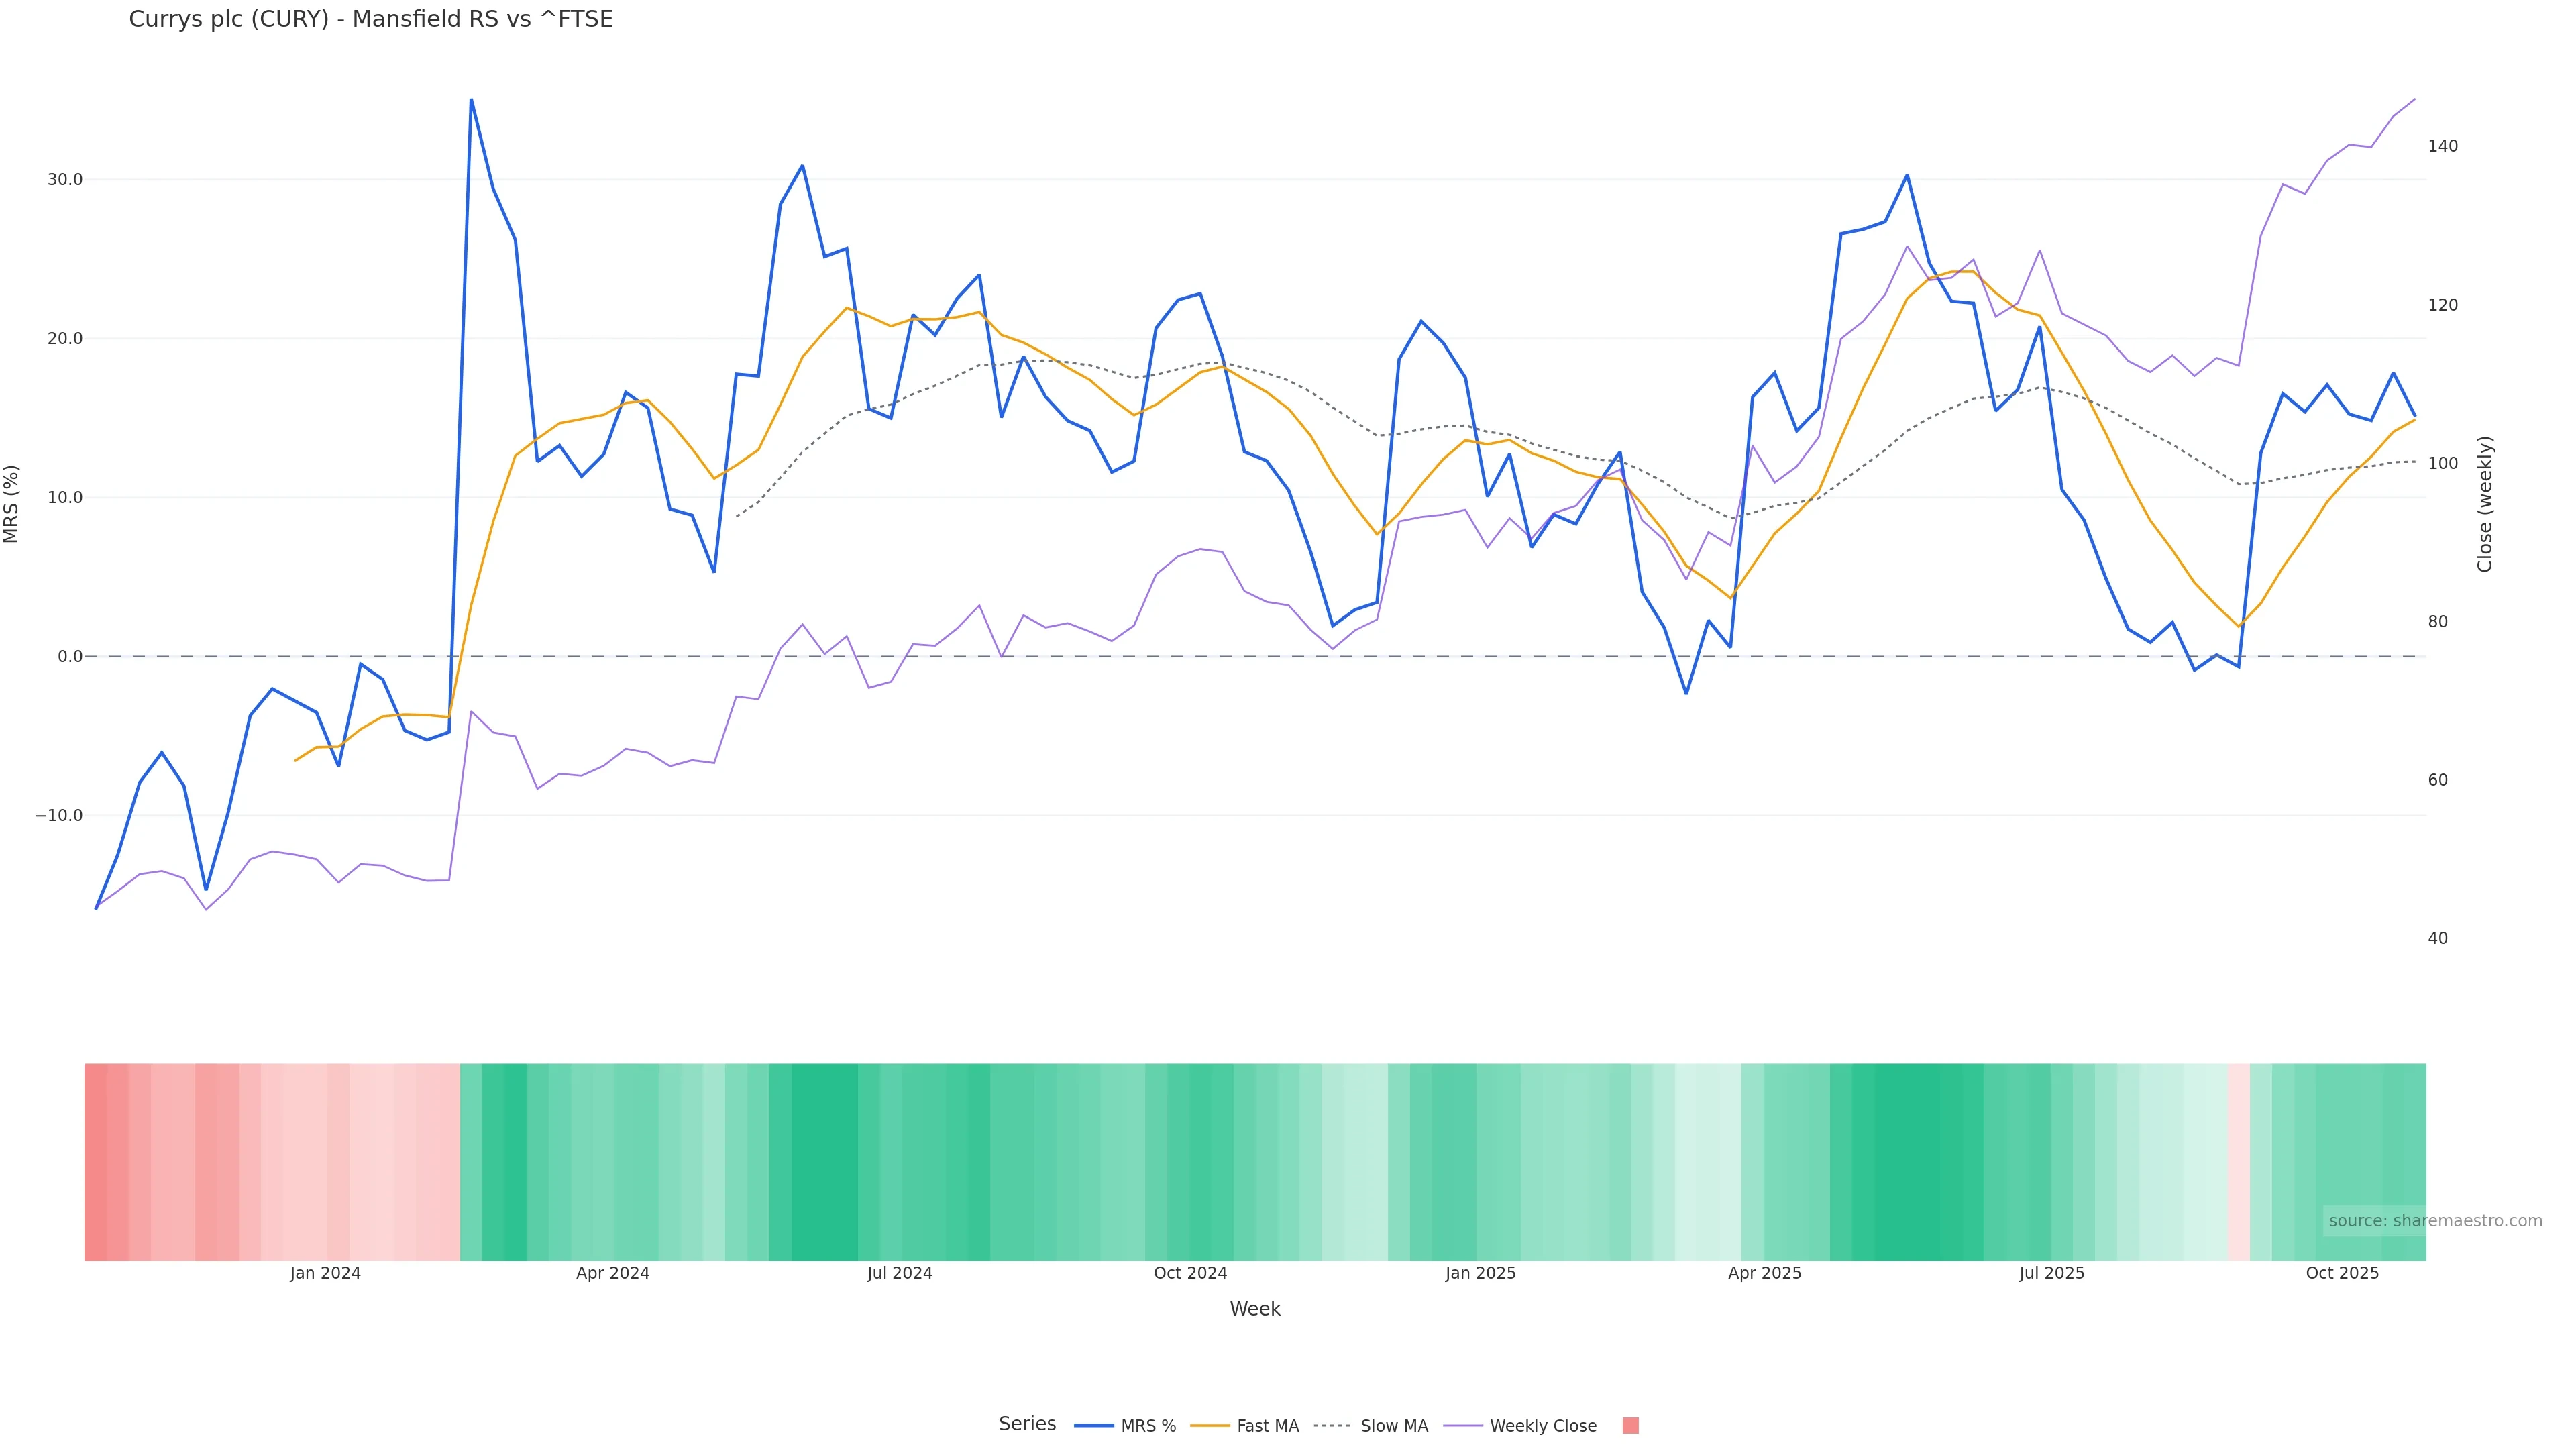Select the Jan 2024 axis label

pos(325,1273)
